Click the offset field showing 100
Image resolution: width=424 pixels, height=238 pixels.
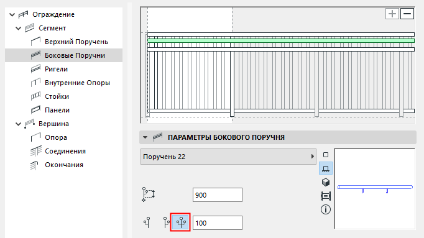(x=218, y=223)
